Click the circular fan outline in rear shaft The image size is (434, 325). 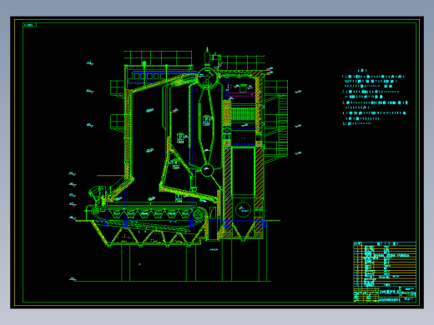[x=243, y=210]
